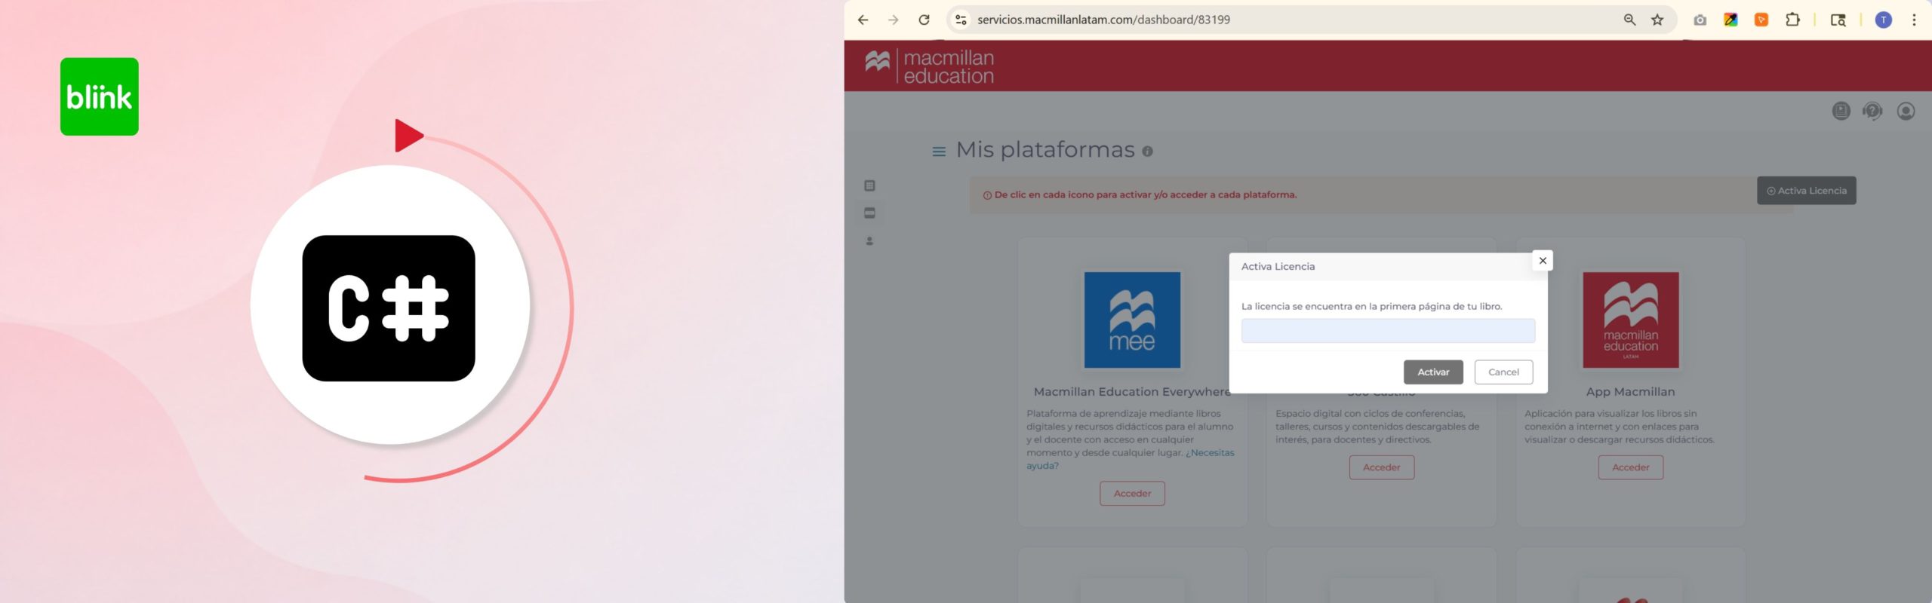This screenshot has width=1932, height=603.
Task: Click the Macmillan Education Everywhere card title
Action: [1131, 392]
